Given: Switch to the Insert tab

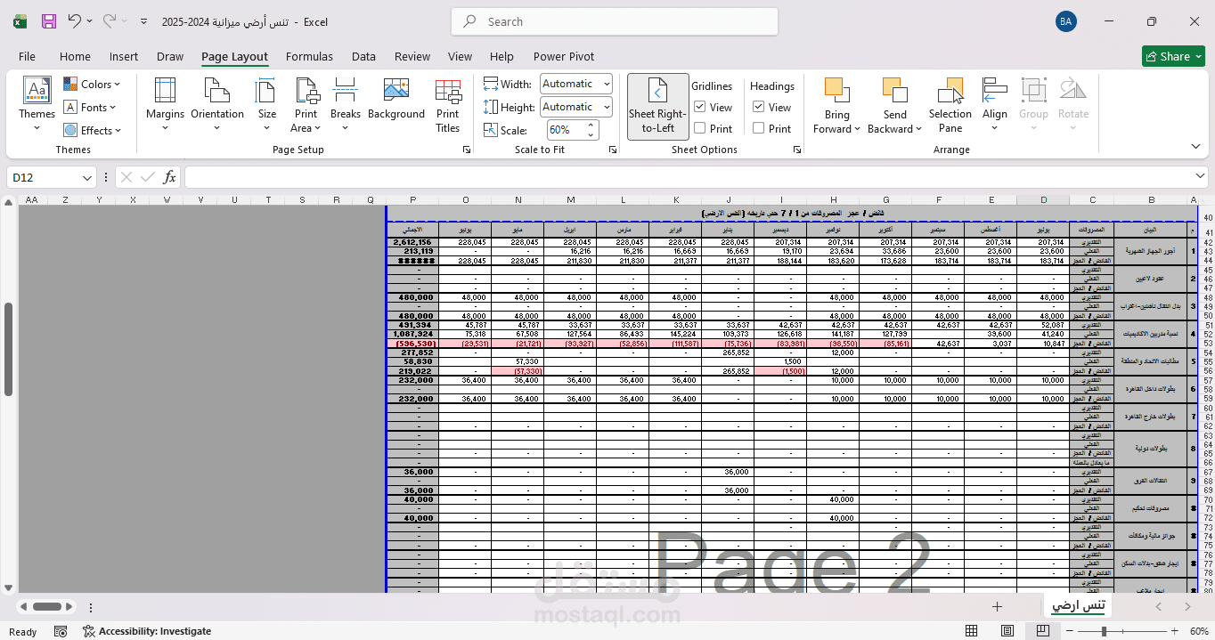Looking at the screenshot, I should pos(124,56).
